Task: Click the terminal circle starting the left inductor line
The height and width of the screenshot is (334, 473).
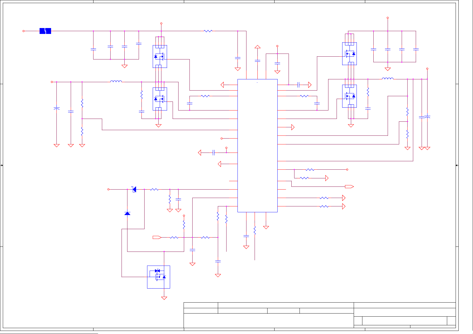Action: [52, 82]
